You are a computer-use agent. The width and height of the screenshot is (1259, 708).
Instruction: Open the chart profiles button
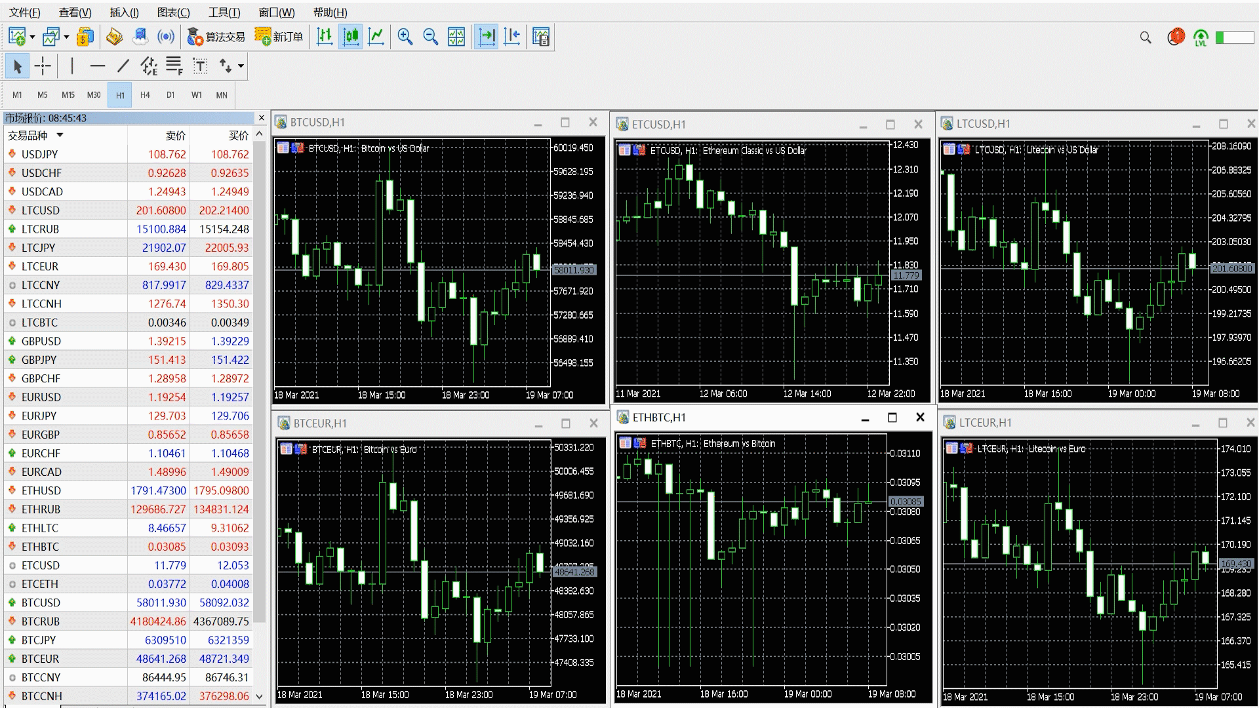click(x=51, y=37)
